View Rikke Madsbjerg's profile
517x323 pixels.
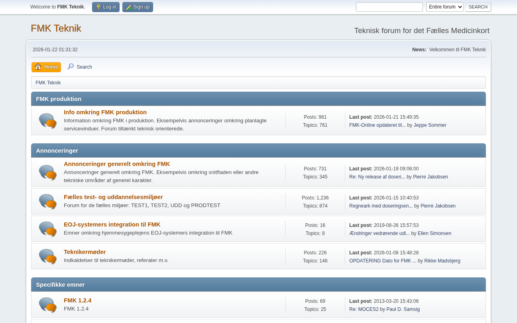pyautogui.click(x=442, y=261)
